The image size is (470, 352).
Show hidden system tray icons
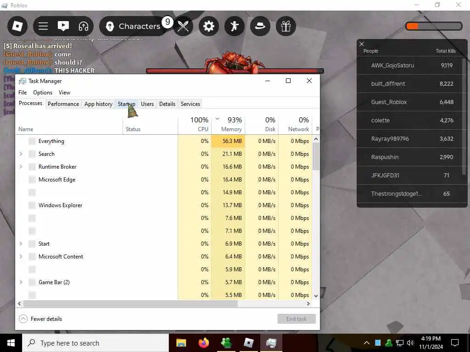point(367,343)
